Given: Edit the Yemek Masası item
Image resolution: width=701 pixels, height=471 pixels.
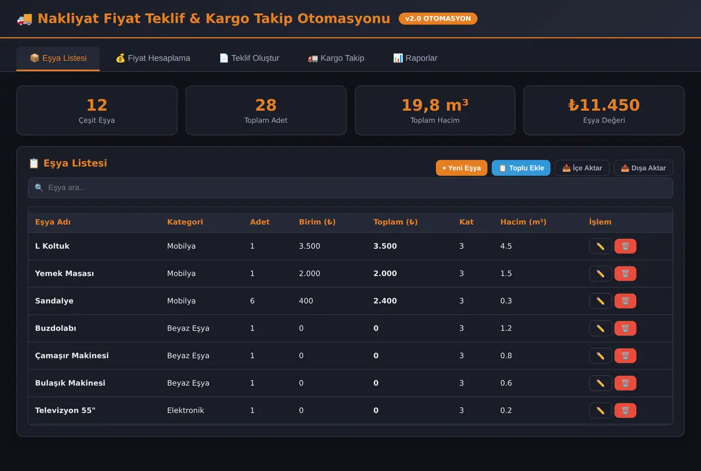Looking at the screenshot, I should pos(601,273).
